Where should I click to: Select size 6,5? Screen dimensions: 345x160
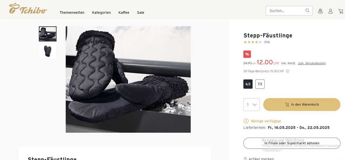(x=248, y=84)
